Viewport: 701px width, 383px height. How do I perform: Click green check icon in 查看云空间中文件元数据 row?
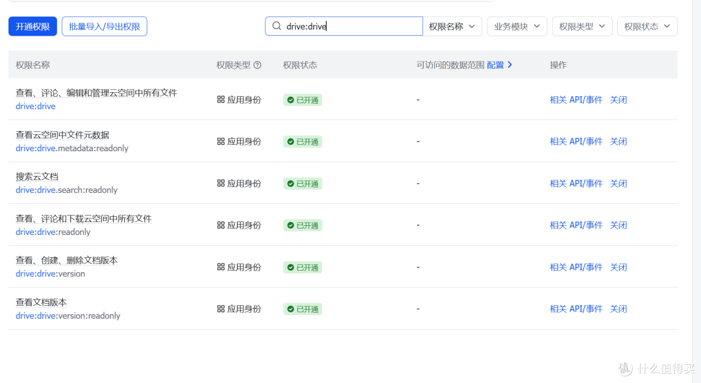point(291,142)
